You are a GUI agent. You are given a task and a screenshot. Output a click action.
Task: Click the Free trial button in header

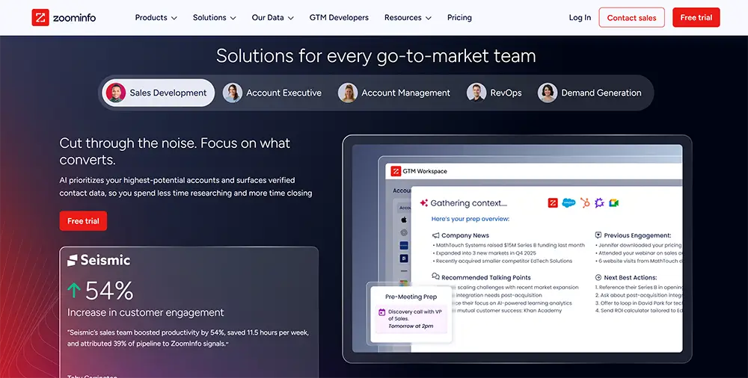click(x=696, y=18)
